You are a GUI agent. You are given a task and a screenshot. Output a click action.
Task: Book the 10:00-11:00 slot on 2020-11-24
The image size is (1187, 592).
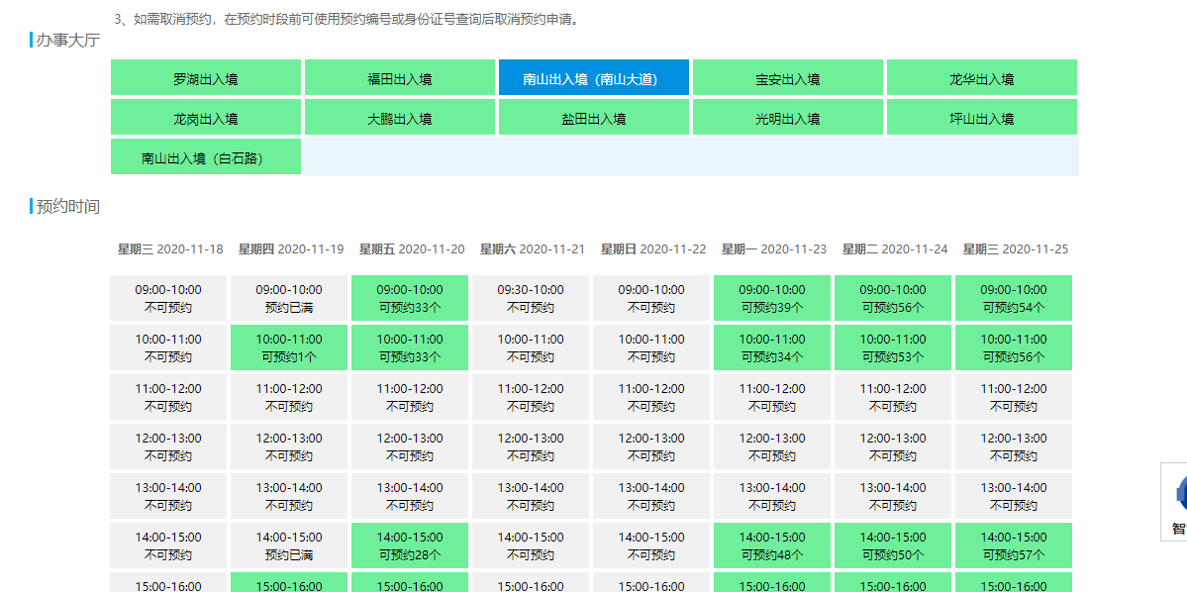click(893, 347)
